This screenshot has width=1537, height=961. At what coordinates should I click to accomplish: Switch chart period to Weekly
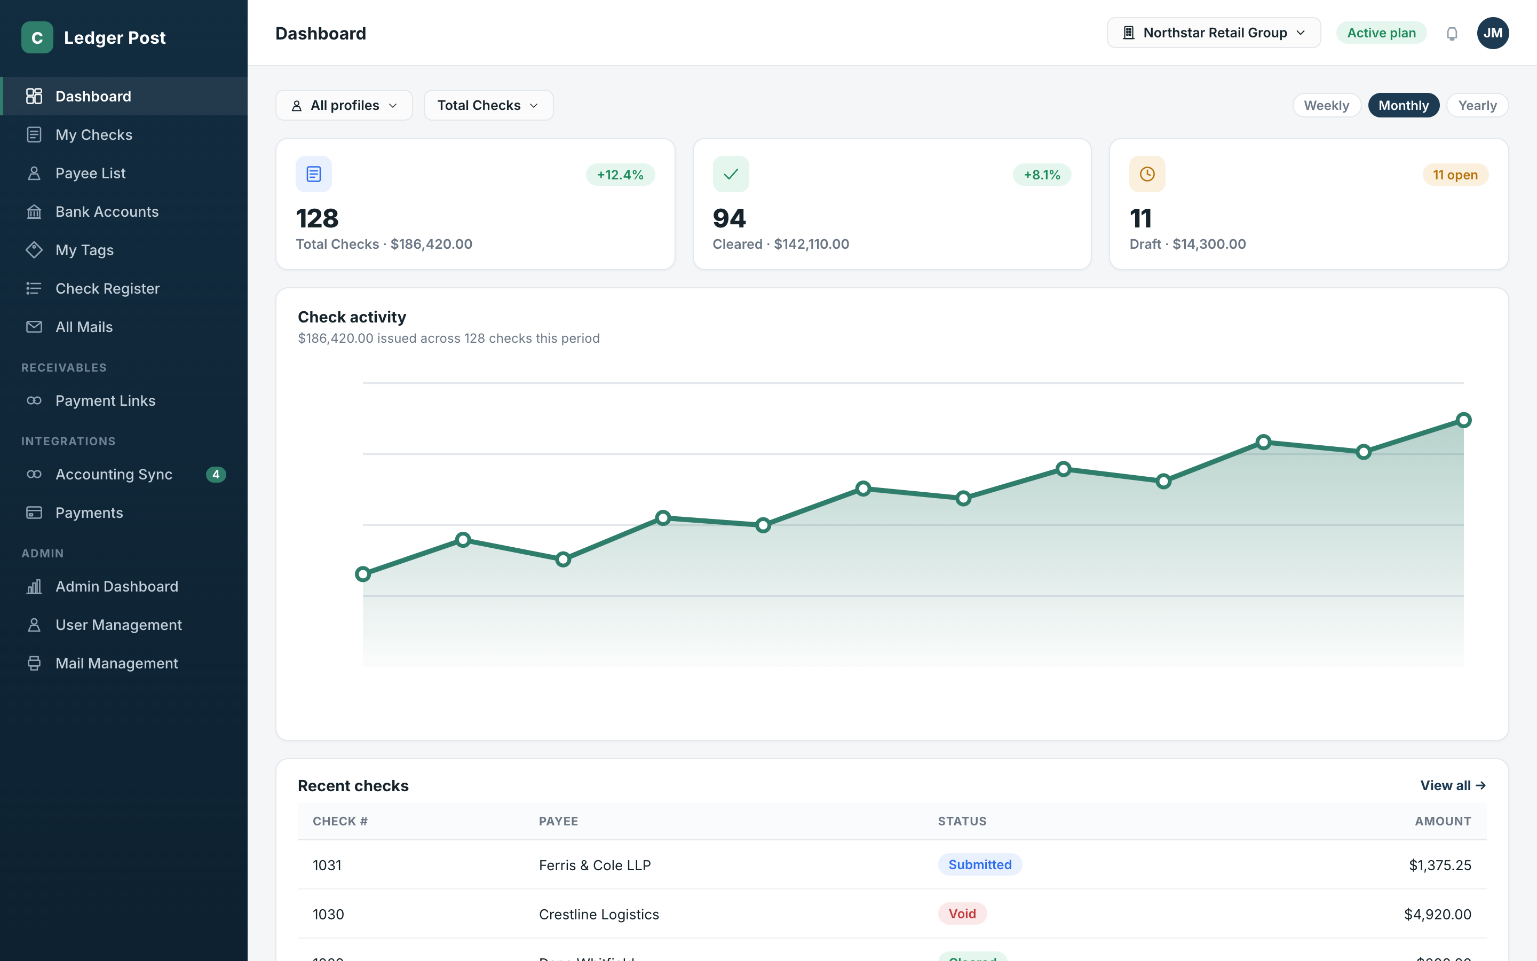click(1326, 106)
